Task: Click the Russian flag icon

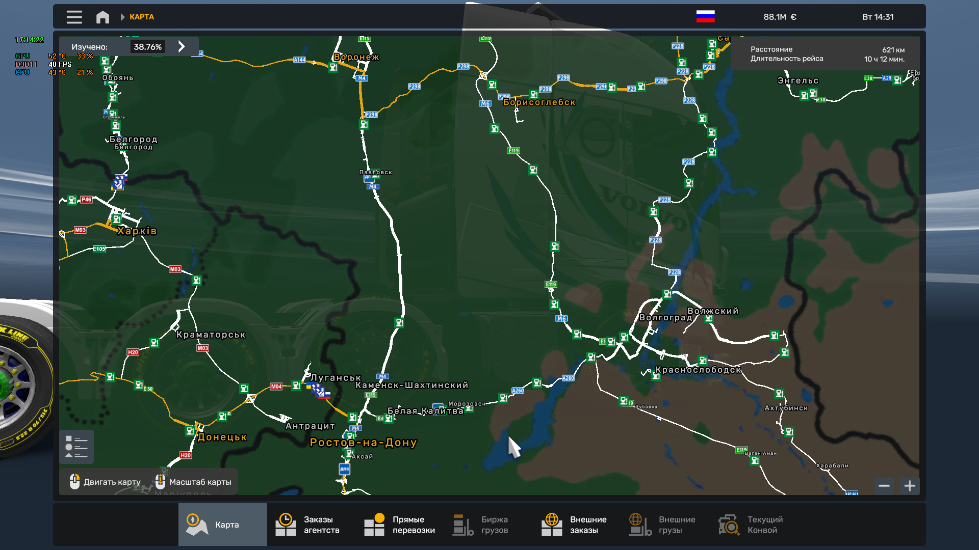Action: tap(705, 17)
